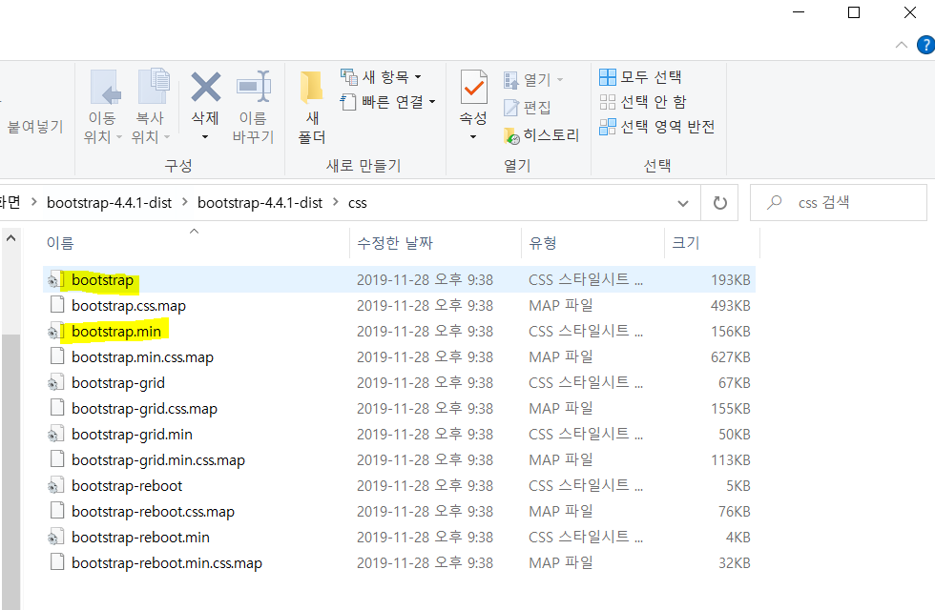
Task: Open the dropdown arrow under Properties (속성)
Action: click(x=473, y=137)
